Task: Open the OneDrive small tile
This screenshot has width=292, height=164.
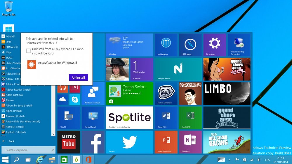Action: 62,100
